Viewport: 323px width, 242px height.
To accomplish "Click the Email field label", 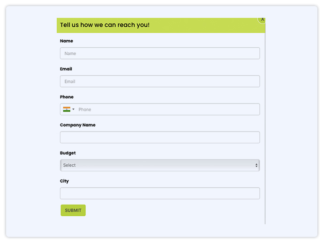I will (66, 69).
